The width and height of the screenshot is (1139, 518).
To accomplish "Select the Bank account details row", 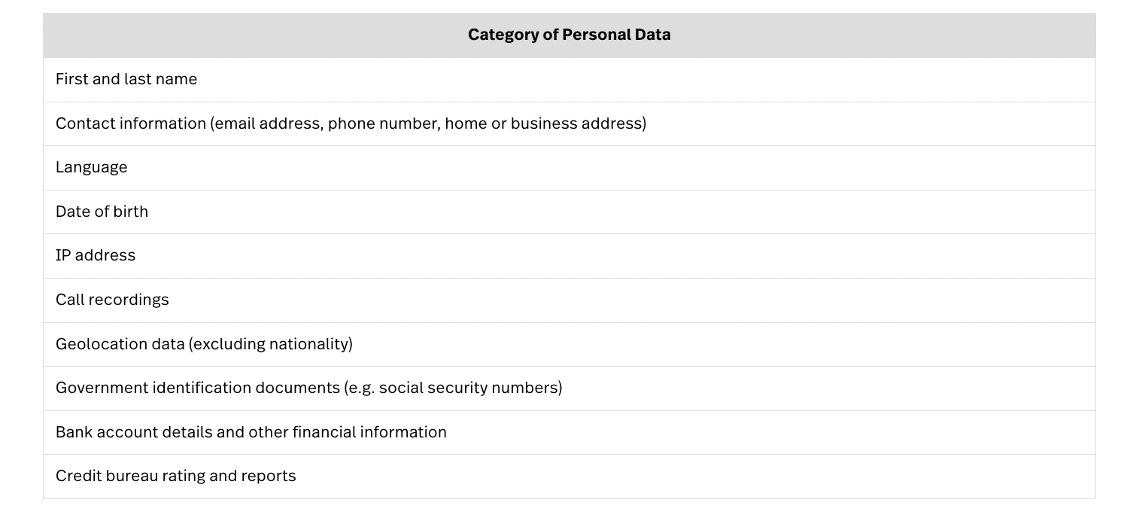I will 569,432.
